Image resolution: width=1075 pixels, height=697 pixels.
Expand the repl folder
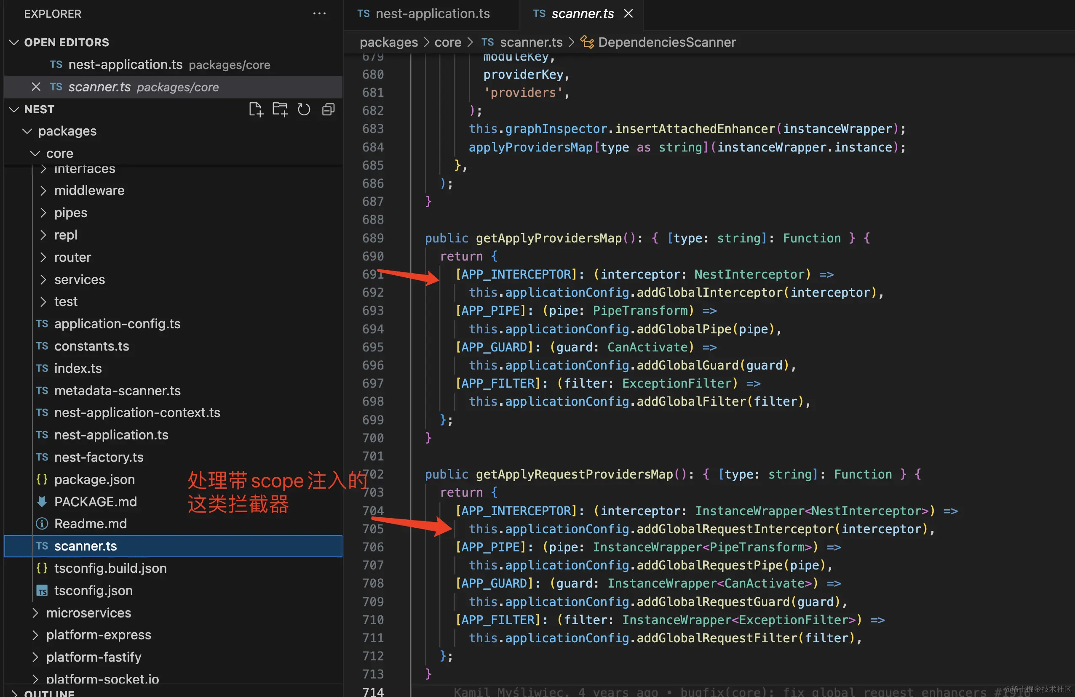[43, 235]
